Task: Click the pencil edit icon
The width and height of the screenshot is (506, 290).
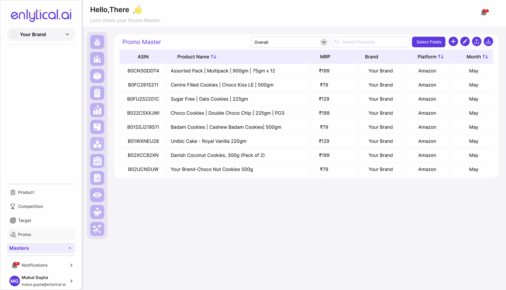Action: pyautogui.click(x=465, y=42)
